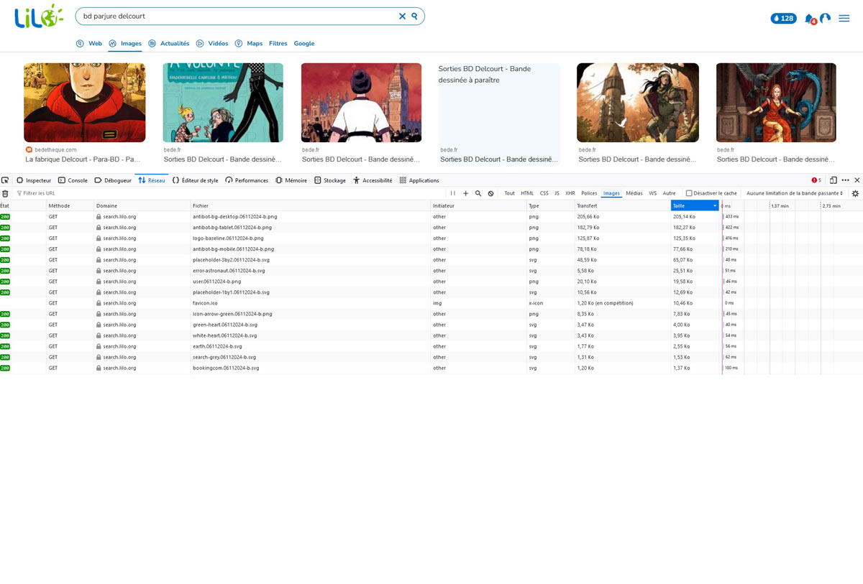Select logo-baseline.06112024-b.png request
The width and height of the screenshot is (863, 584).
tap(431, 238)
